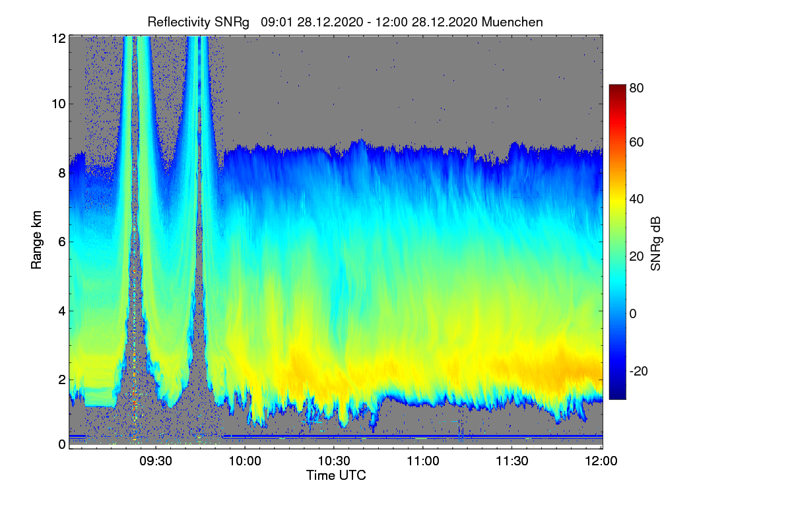Click the colorbar tick value -20

(x=639, y=371)
